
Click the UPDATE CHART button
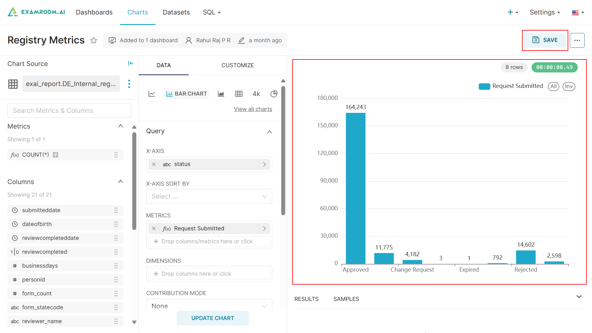tap(212, 318)
